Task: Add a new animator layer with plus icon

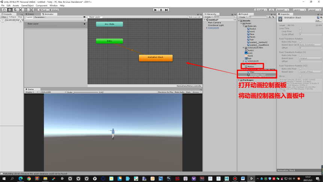Action: pyautogui.click(x=85, y=20)
